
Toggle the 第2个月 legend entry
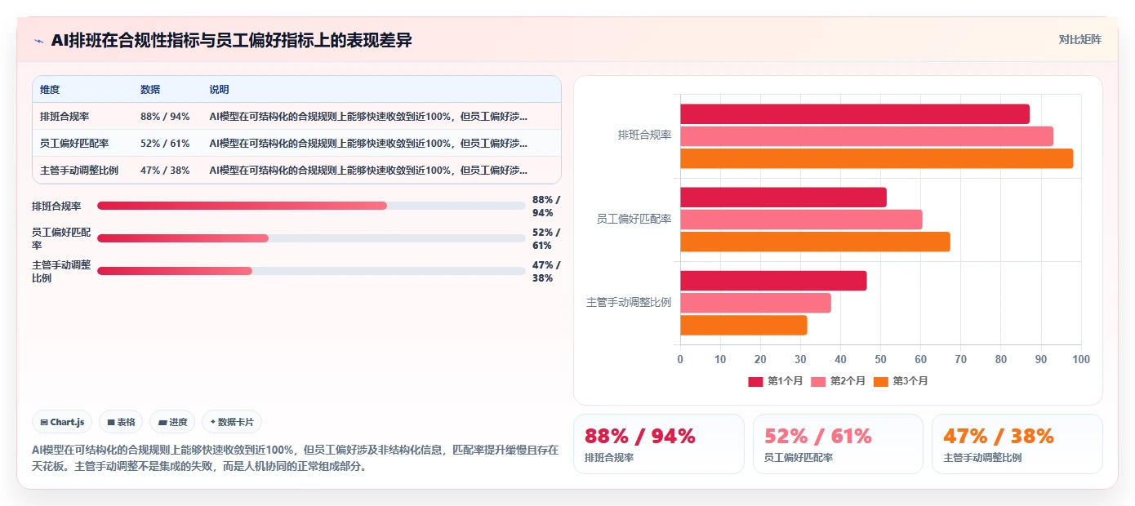click(838, 381)
